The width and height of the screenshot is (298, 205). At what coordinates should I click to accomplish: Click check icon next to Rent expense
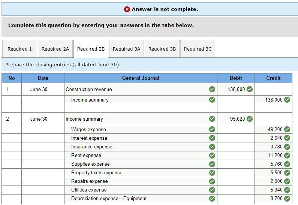tap(212, 156)
